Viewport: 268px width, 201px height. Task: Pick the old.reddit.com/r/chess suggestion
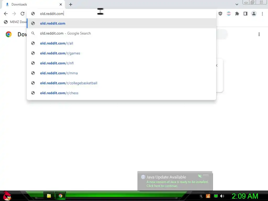[121, 93]
